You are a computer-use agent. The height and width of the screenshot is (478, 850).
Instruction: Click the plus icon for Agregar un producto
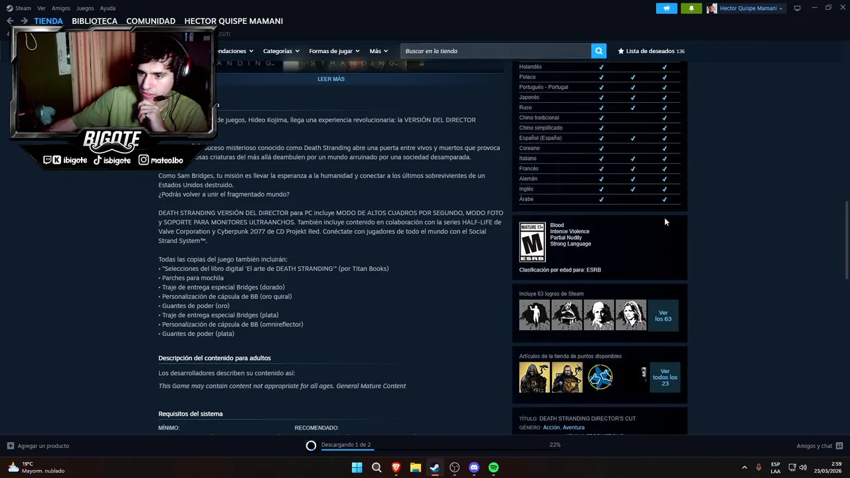pyautogui.click(x=10, y=445)
